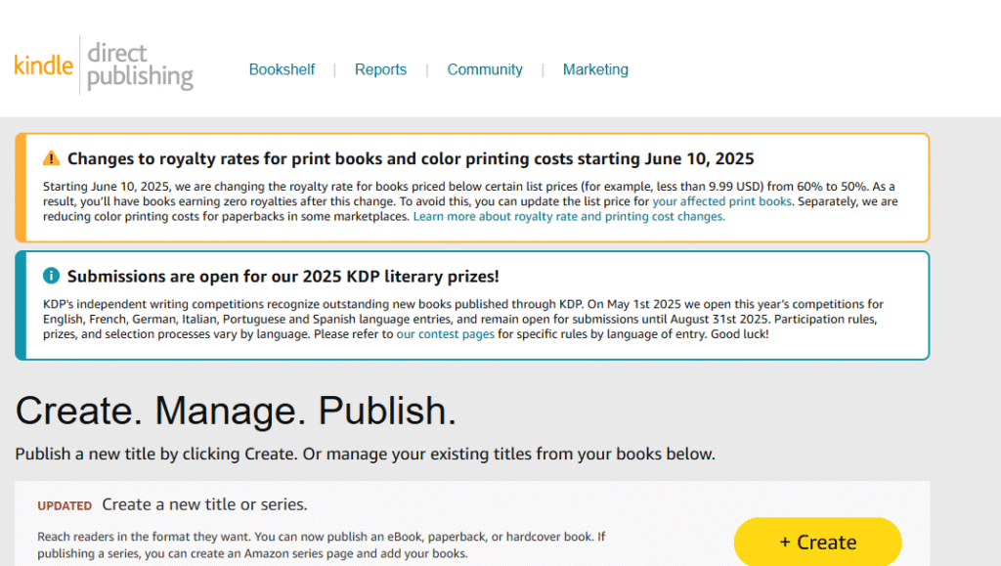Click the yellow + Create button

coord(818,542)
